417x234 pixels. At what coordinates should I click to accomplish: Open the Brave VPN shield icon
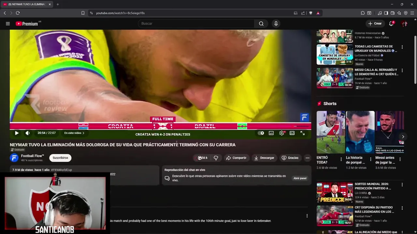pos(406,13)
